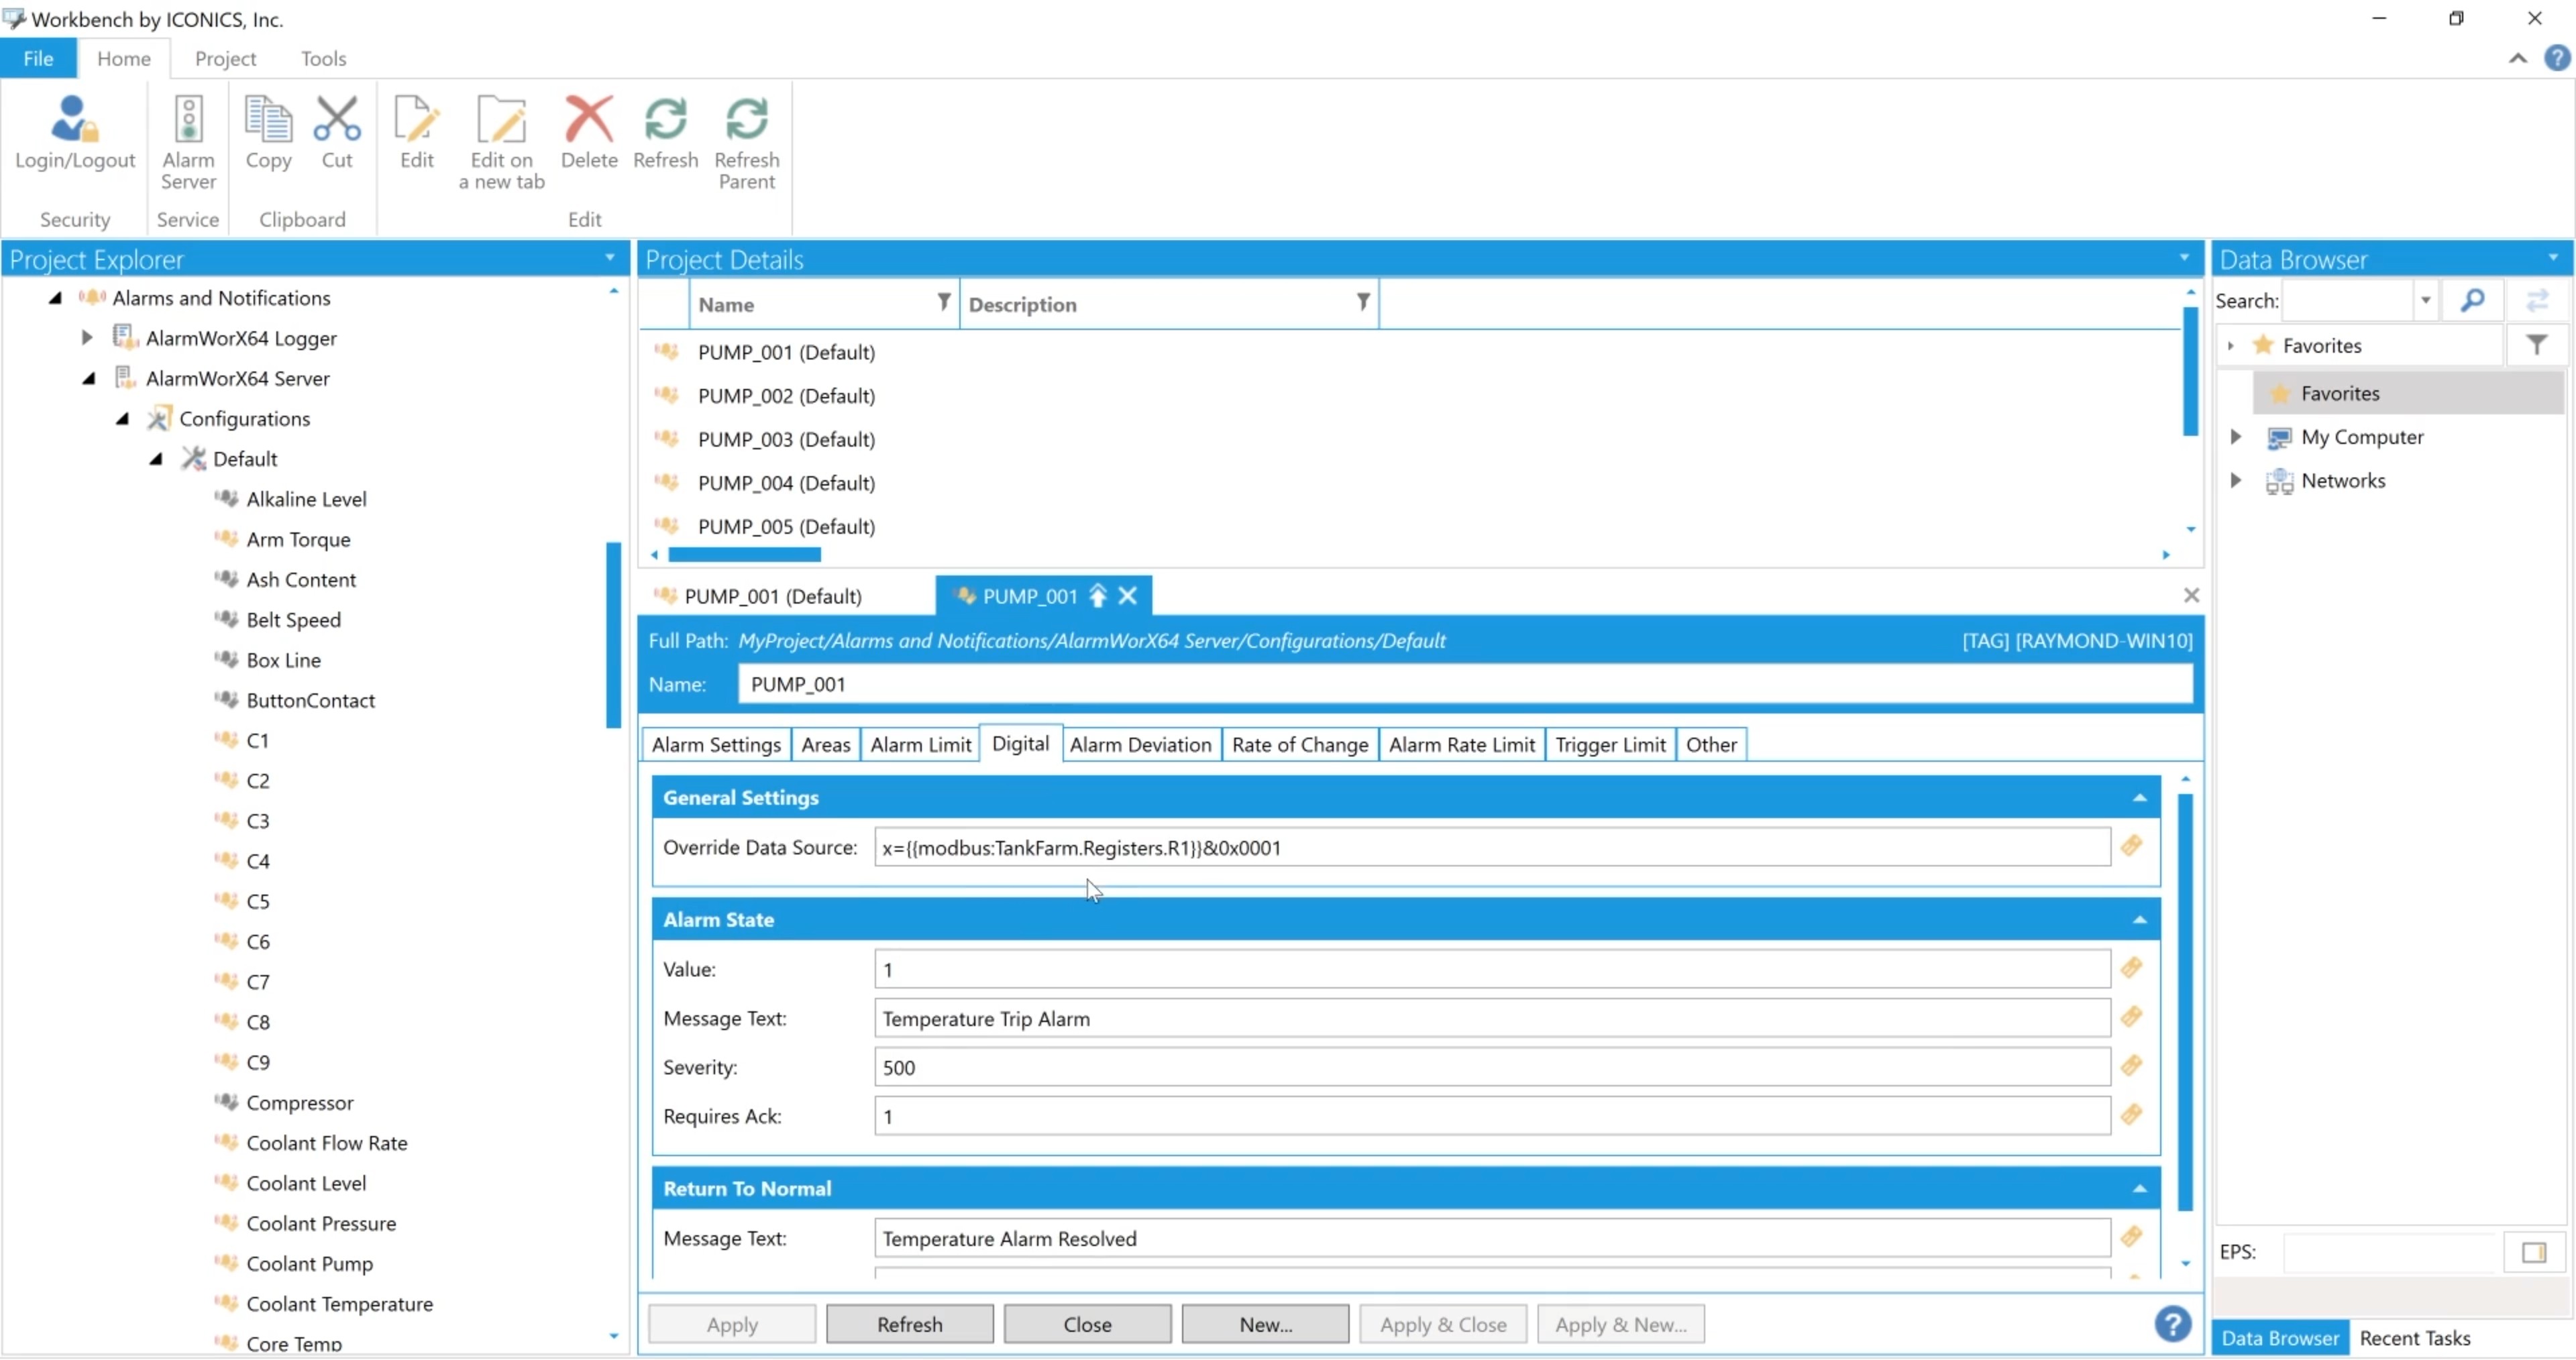Expand AlarmWorX64 Logger node

pyautogui.click(x=87, y=338)
